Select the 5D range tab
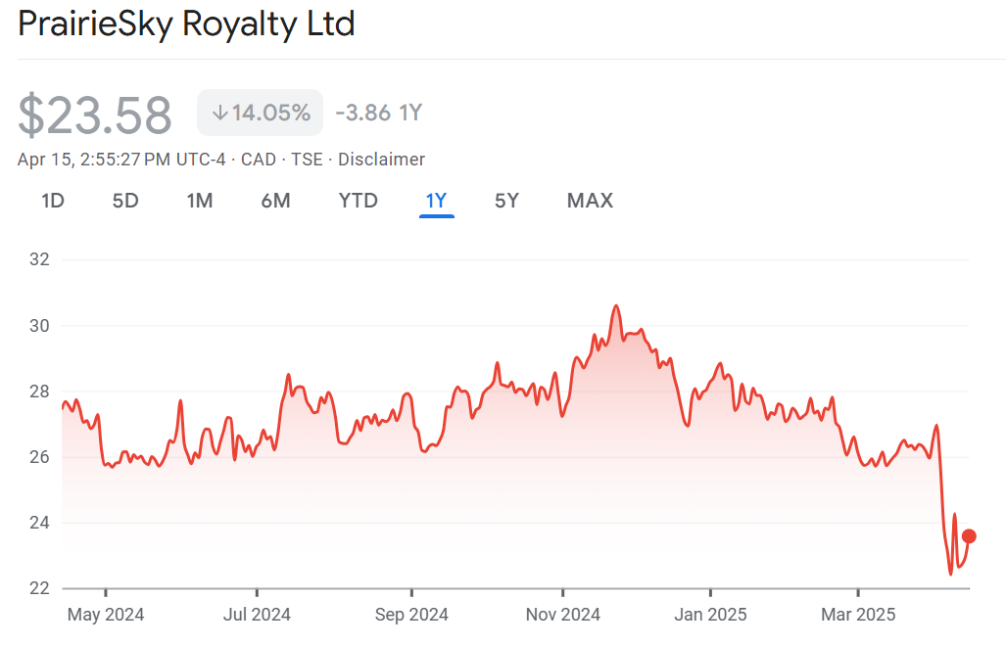The height and width of the screenshot is (646, 1006). (125, 201)
